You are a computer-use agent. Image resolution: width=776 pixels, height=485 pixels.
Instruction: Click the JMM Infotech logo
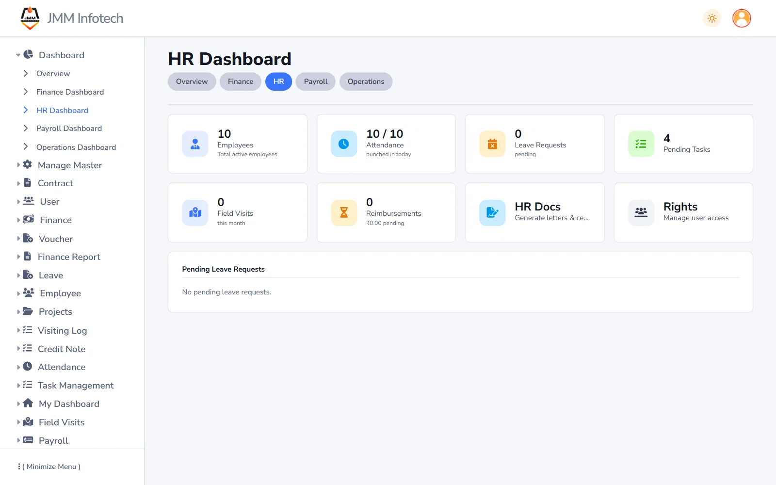point(30,18)
